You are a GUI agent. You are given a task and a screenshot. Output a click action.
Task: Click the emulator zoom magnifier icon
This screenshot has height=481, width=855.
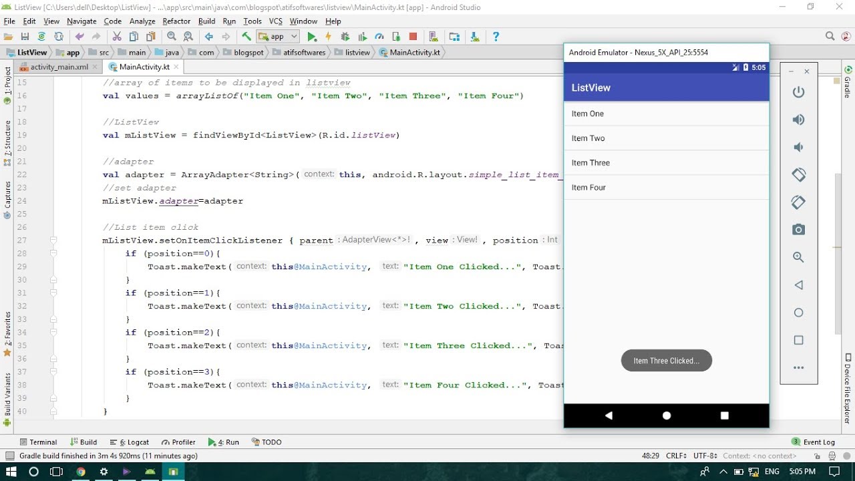798,257
